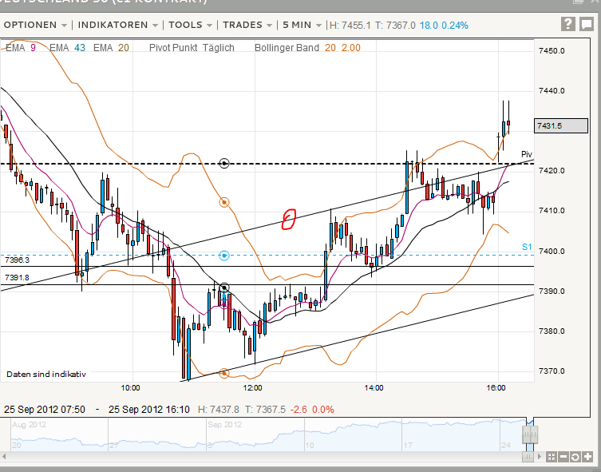Click the end date 25 Sep 2012 16:10

[149, 410]
